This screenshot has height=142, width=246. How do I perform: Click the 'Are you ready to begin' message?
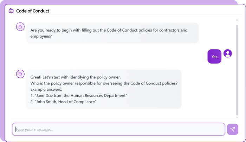click(x=112, y=33)
